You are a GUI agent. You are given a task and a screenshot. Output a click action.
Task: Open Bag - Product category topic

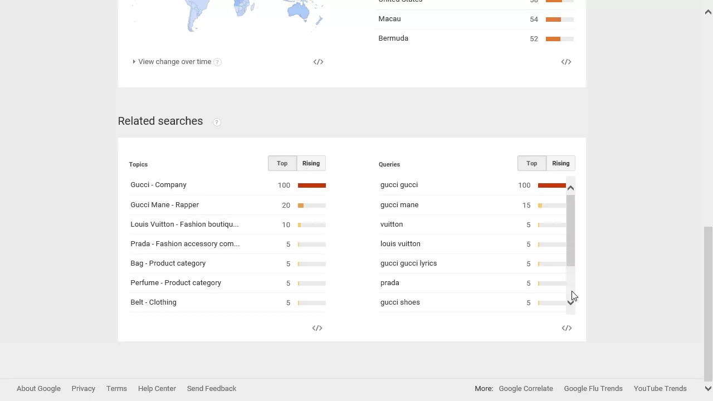(168, 263)
